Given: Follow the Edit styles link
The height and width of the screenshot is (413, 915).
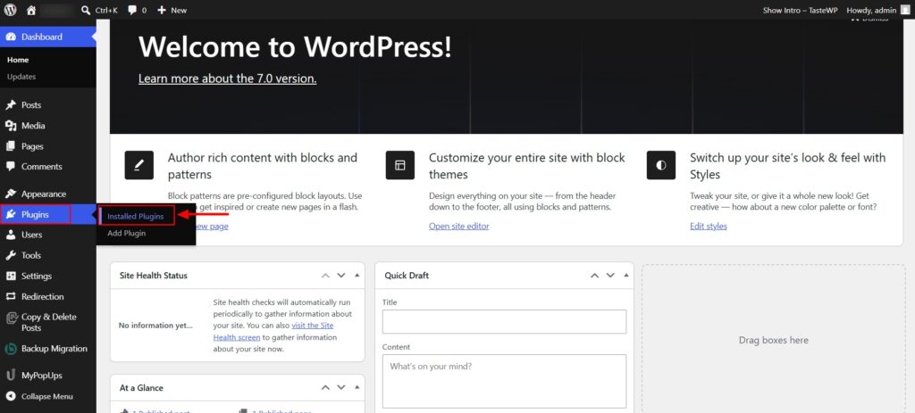Looking at the screenshot, I should (709, 226).
